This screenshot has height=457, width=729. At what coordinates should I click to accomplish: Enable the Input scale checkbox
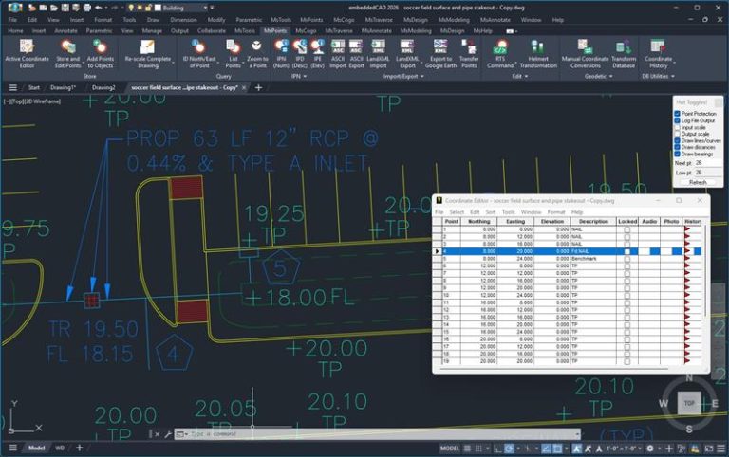(678, 127)
